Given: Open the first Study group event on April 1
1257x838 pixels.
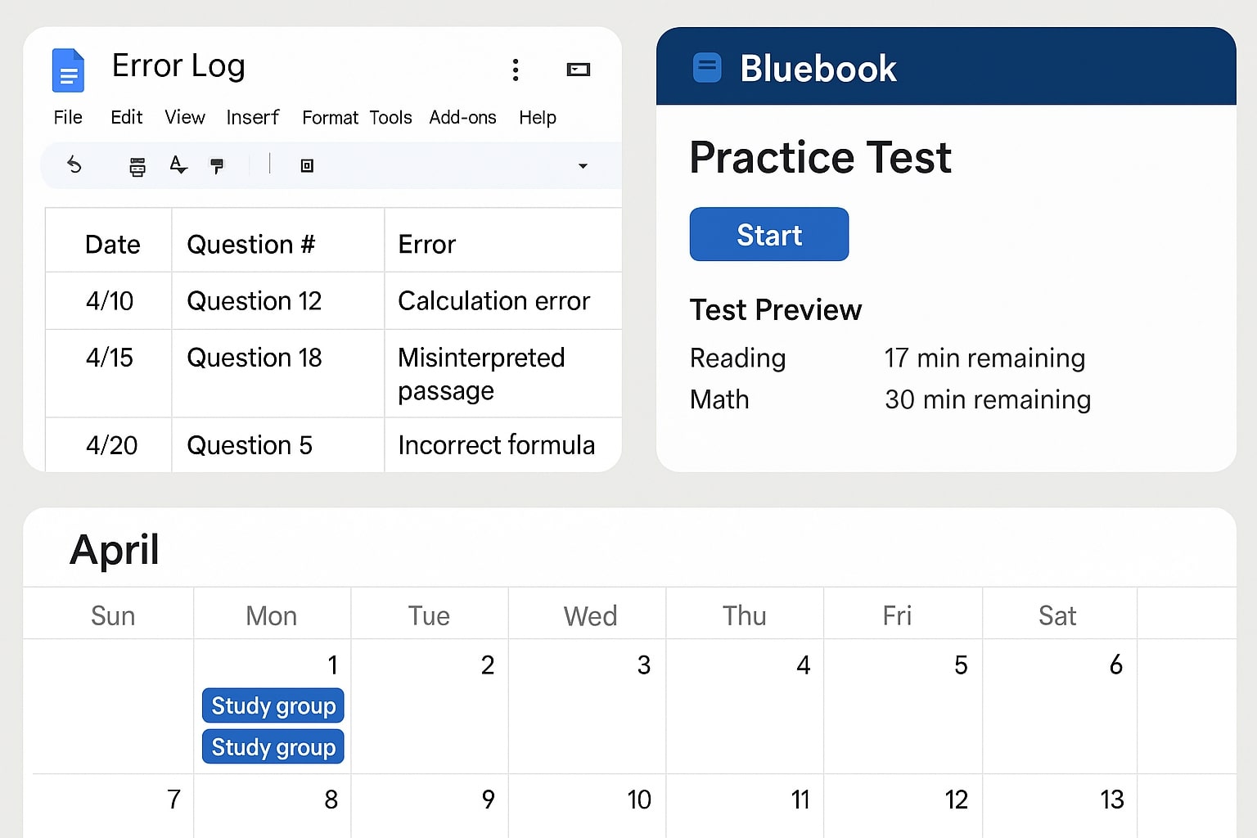Looking at the screenshot, I should [273, 705].
